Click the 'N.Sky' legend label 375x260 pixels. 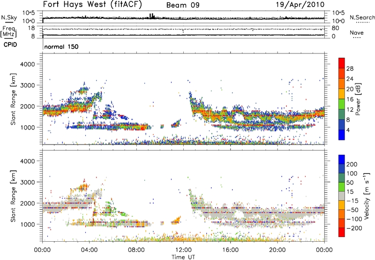(9, 17)
